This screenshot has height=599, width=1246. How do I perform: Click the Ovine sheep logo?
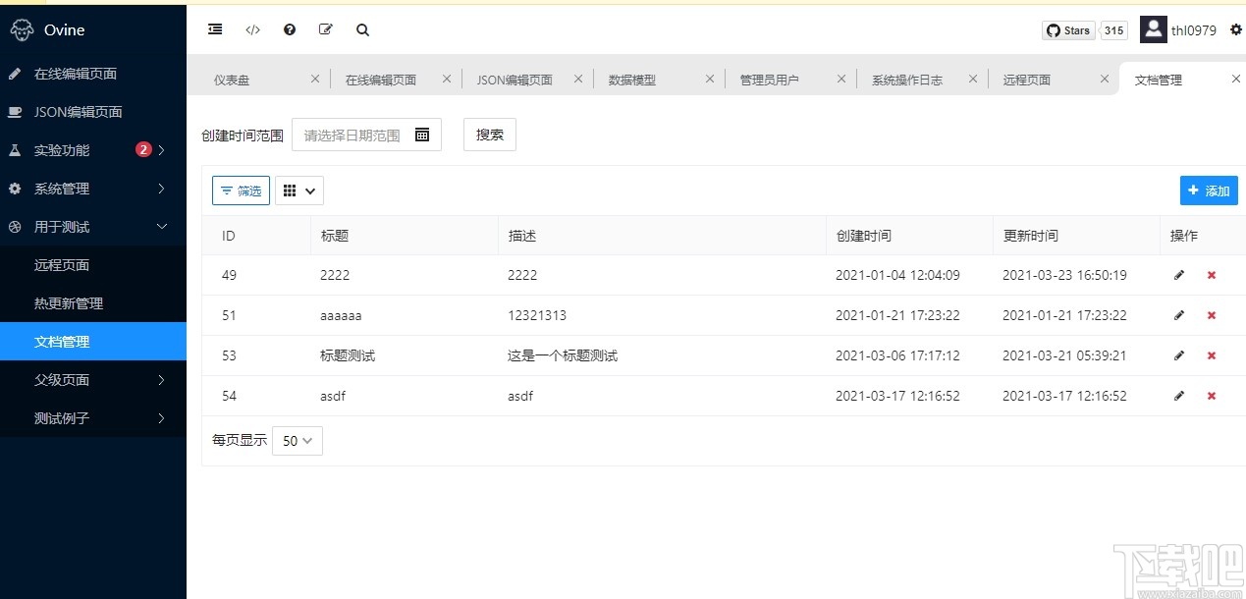tap(23, 29)
